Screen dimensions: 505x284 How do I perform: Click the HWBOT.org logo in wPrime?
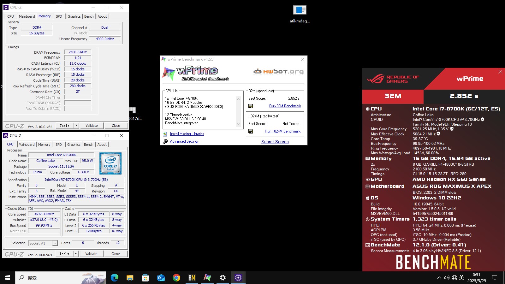[x=278, y=72]
